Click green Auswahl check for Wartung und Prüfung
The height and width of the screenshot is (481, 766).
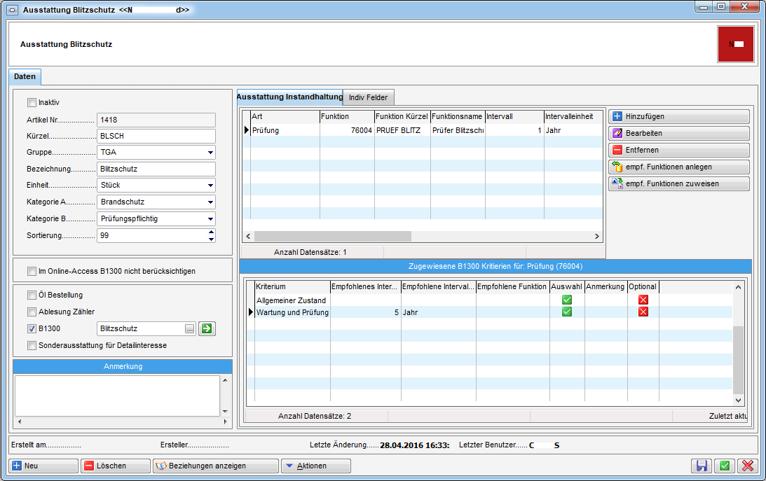point(567,312)
